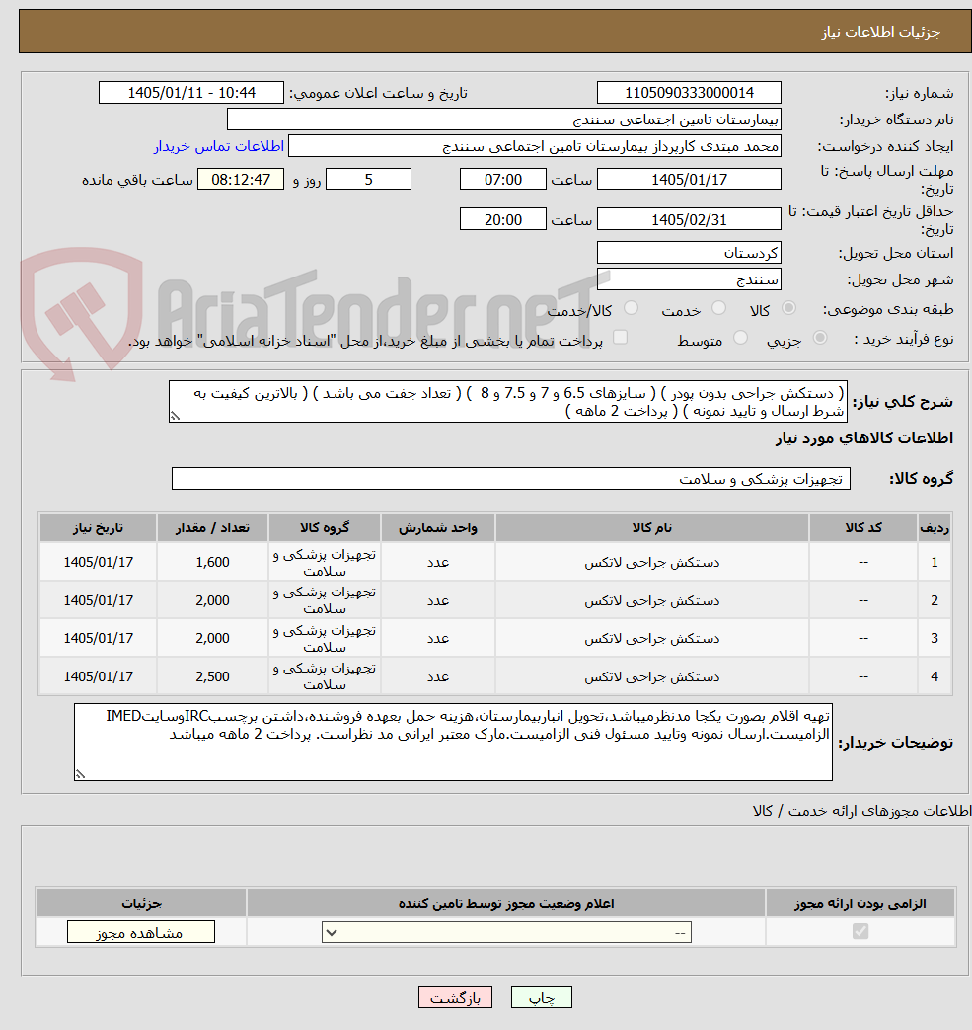Click the نام کالا column header
The width and height of the screenshot is (972, 1030).
click(651, 528)
